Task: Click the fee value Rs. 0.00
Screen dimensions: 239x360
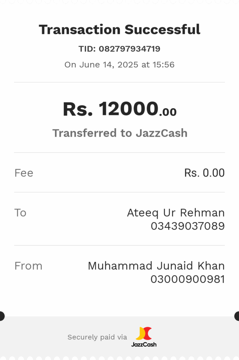Action: pyautogui.click(x=204, y=173)
